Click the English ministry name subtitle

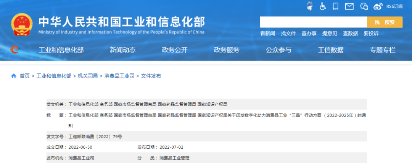click(x=121, y=32)
